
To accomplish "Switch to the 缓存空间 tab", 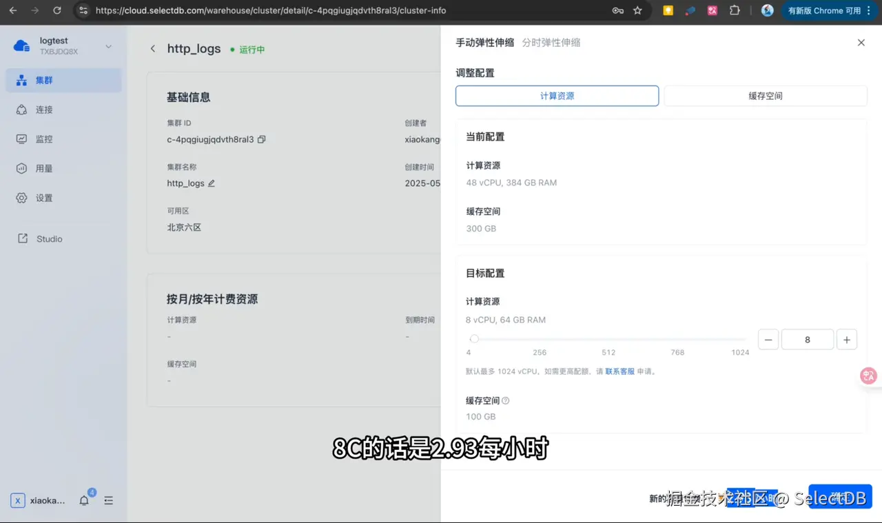I will tap(765, 96).
